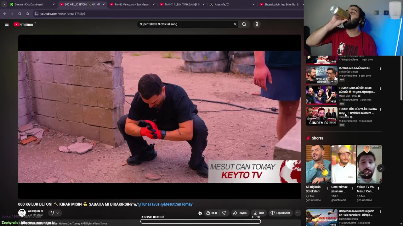Close the Anasayfa / X tab
403x226 pixels.
coord(253,4)
